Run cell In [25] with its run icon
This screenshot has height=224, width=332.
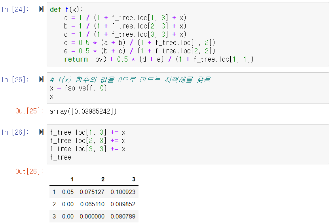click(x=41, y=79)
